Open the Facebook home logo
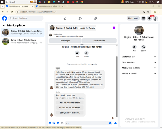The width and height of the screenshot is (162, 129). (5, 18)
